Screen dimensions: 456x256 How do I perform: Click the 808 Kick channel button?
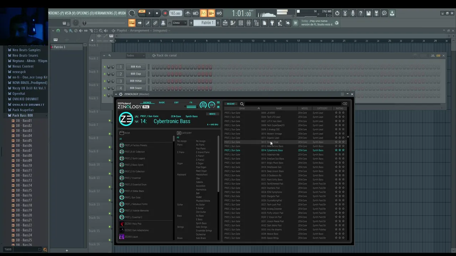pyautogui.click(x=136, y=66)
